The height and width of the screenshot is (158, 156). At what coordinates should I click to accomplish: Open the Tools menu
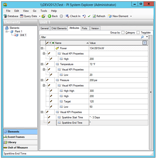[44, 11]
